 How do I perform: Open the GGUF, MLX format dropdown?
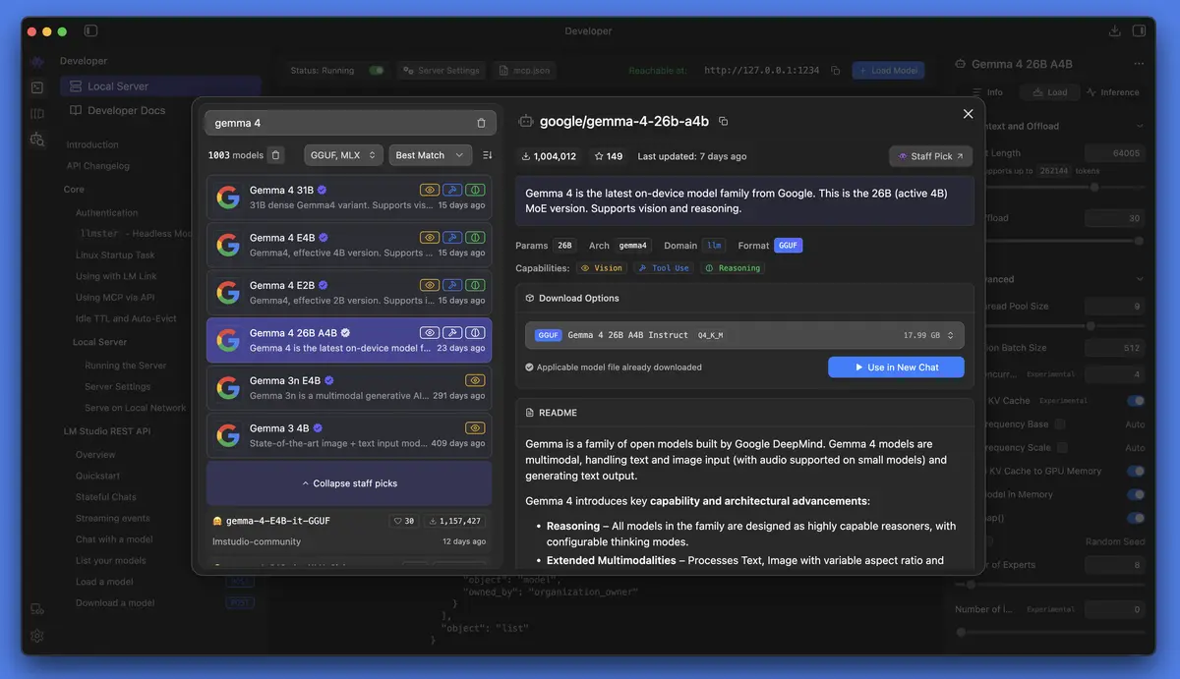(343, 155)
